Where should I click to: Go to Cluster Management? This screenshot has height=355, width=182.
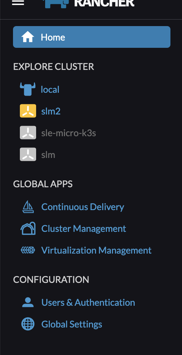[x=83, y=229]
